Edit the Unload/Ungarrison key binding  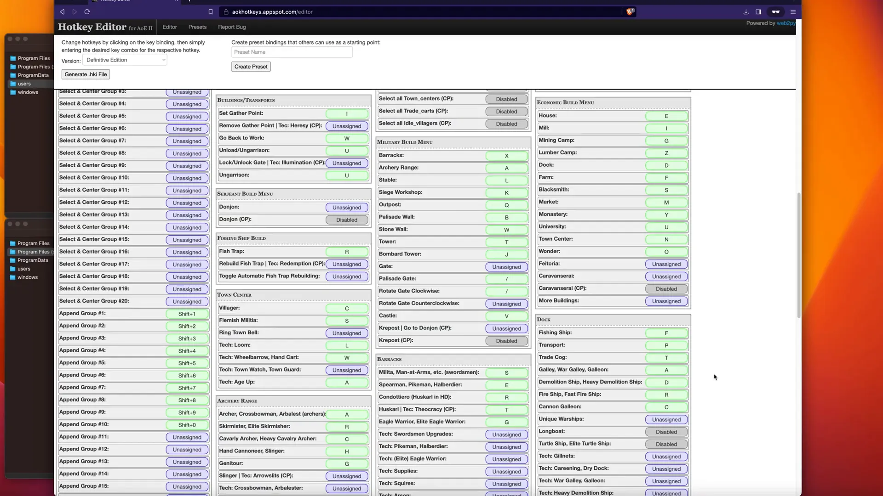point(347,151)
